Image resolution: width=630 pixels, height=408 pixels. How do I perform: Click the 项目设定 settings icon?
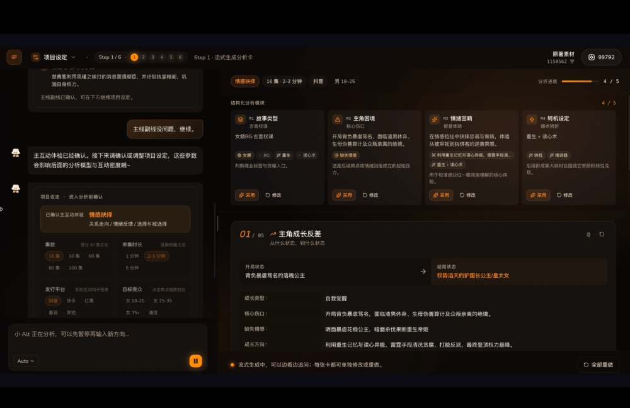(36, 57)
